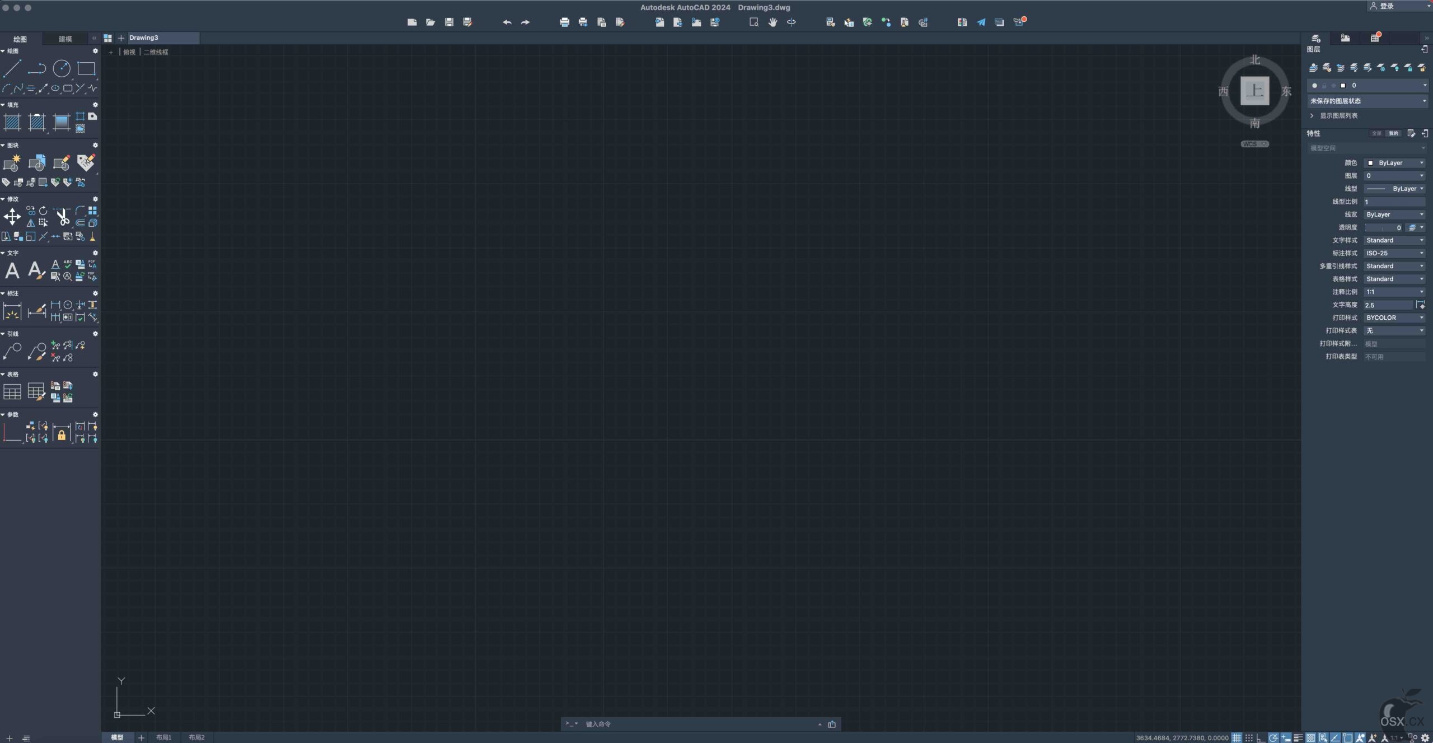This screenshot has width=1433, height=743.
Task: Open the text style Standard dropdown
Action: (1394, 240)
